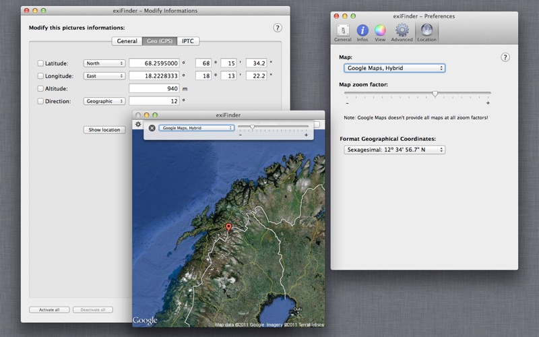Open Format Geographical Coordinates dropdown
539x337 pixels.
(x=394, y=150)
